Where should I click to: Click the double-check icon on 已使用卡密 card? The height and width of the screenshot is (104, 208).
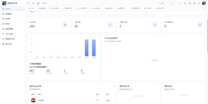[155, 25]
